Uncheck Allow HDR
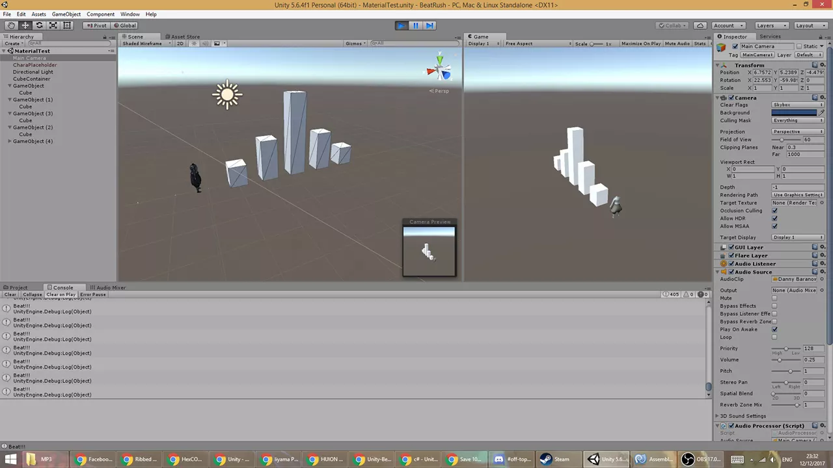833x468 pixels. click(x=774, y=218)
